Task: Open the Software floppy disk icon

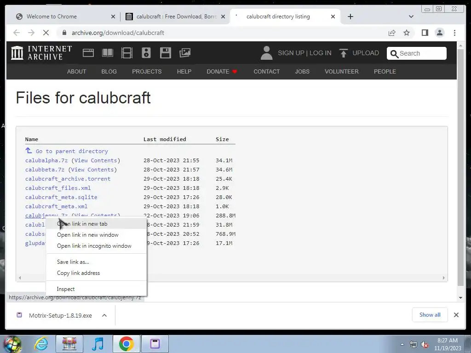Action: coord(165,53)
